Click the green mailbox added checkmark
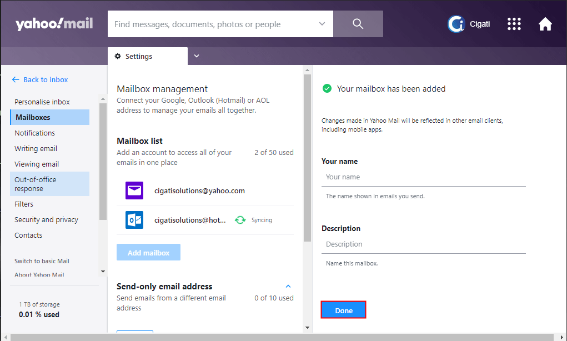This screenshot has height=341, width=567. click(327, 89)
